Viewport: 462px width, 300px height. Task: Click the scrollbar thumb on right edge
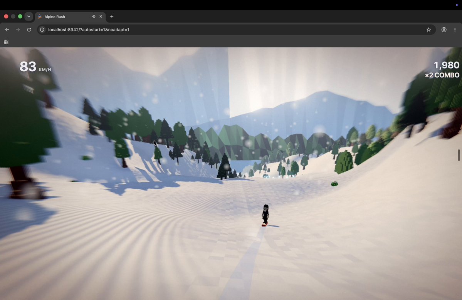(459, 155)
